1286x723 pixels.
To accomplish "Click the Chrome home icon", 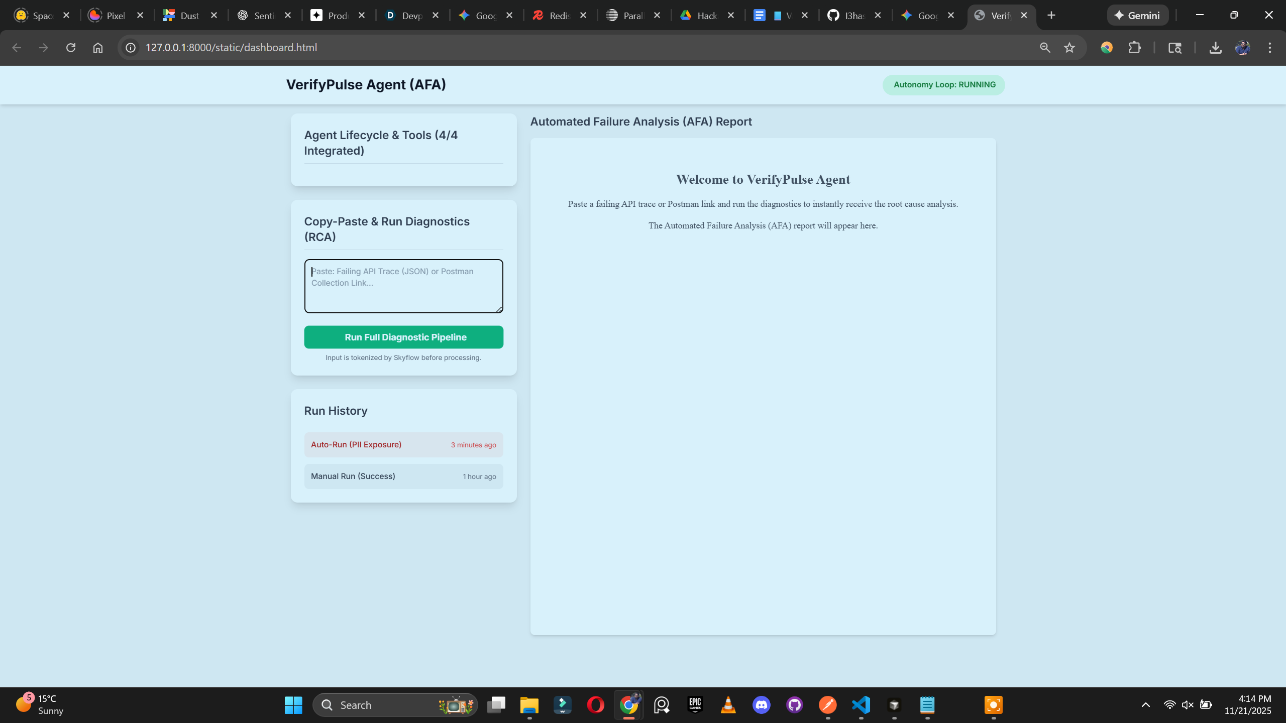I will (x=98, y=48).
